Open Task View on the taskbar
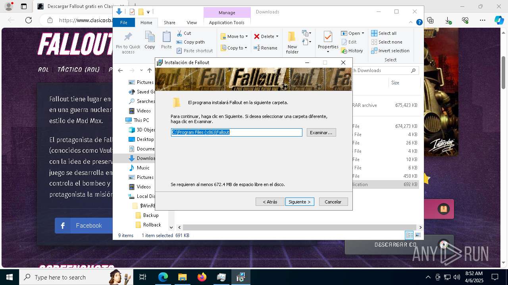 pos(143,277)
